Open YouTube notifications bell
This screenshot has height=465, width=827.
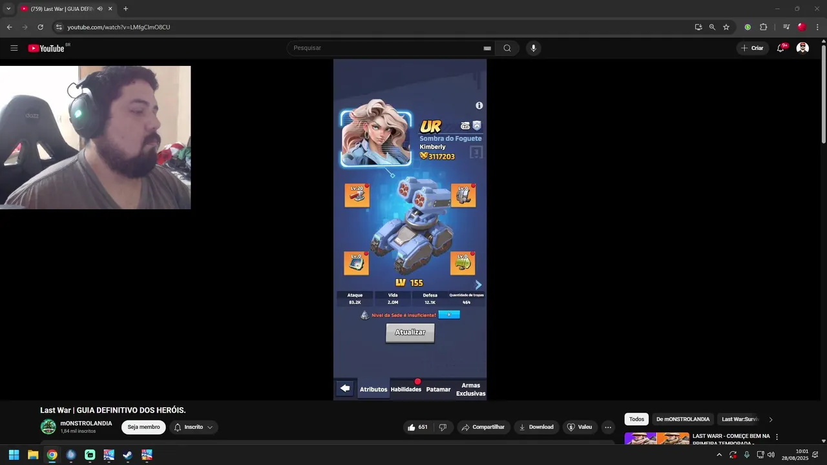point(780,48)
